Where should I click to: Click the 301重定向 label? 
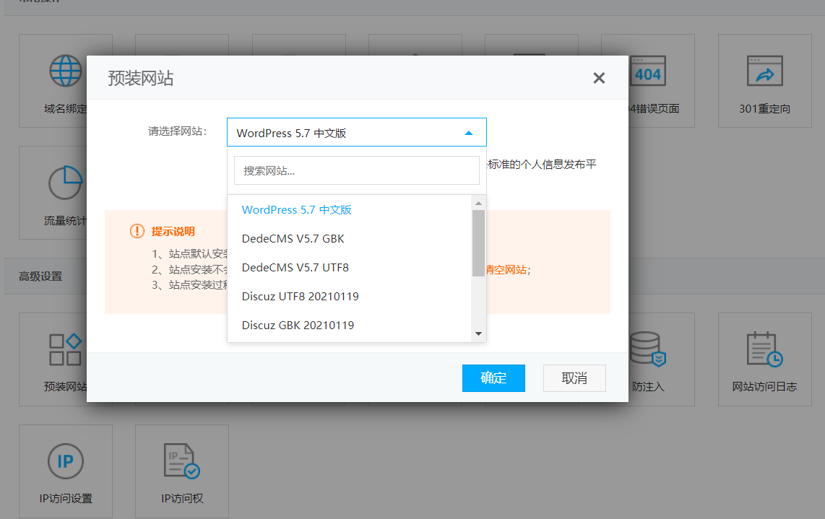tap(764, 109)
